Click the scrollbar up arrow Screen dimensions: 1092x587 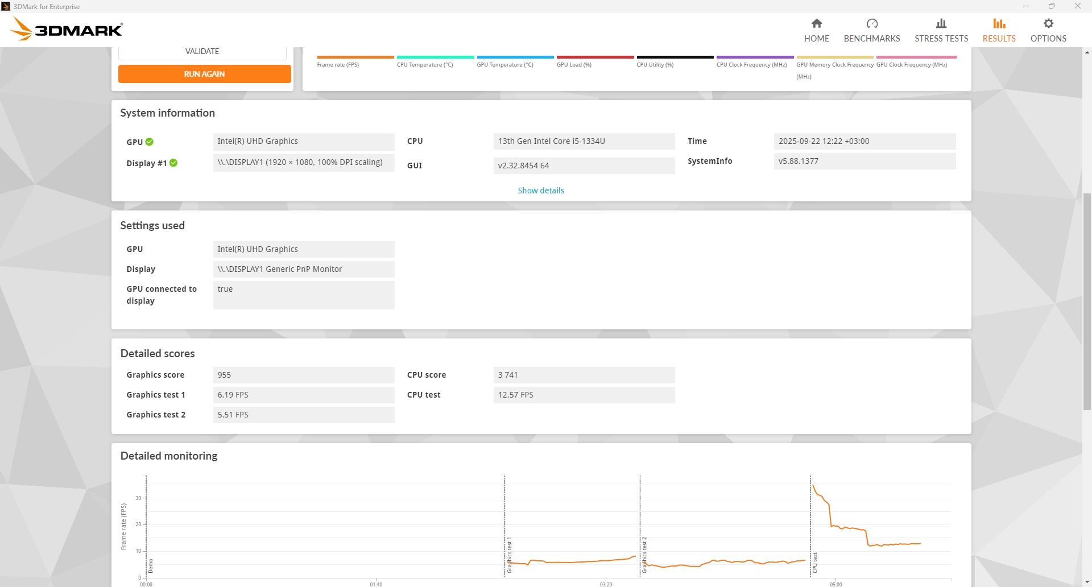point(1087,52)
